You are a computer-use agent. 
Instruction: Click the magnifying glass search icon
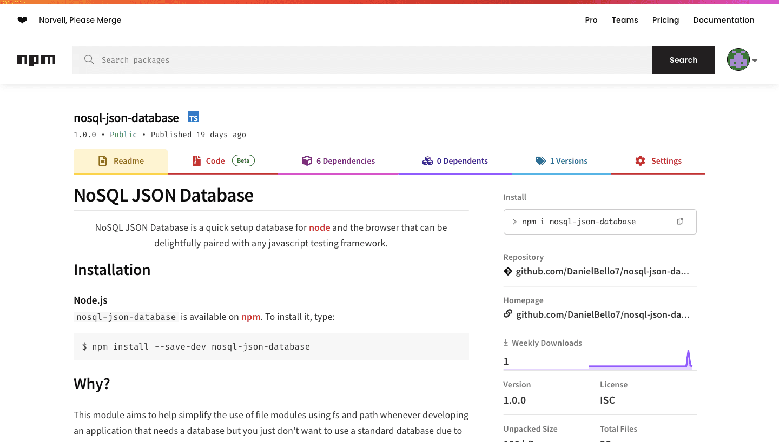(89, 60)
